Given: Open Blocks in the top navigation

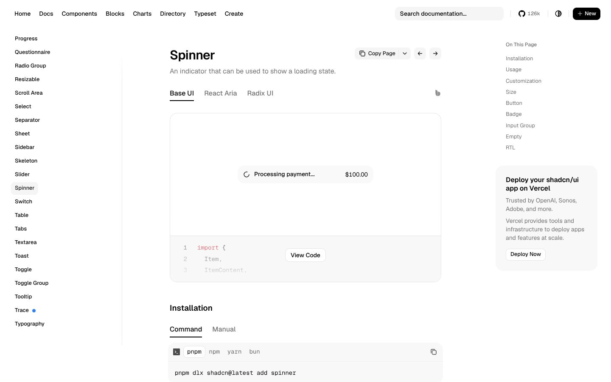Looking at the screenshot, I should [x=115, y=14].
